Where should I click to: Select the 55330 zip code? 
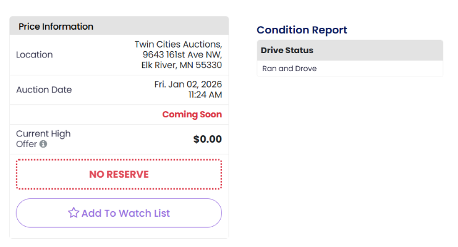coord(208,65)
